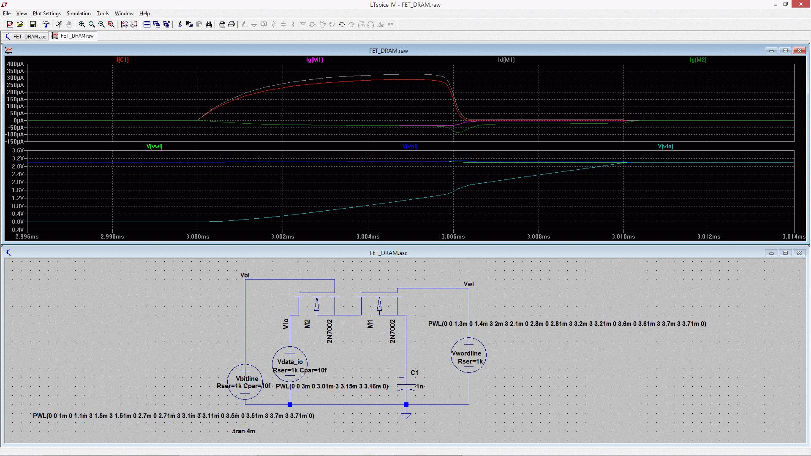Click the Control Panel hammer icon

coord(46,24)
